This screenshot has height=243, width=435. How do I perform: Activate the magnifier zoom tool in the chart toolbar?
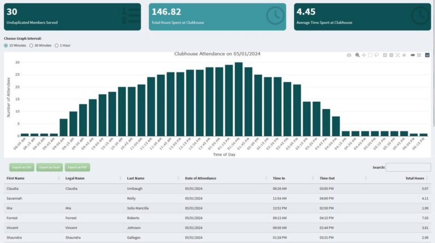pos(357,55)
